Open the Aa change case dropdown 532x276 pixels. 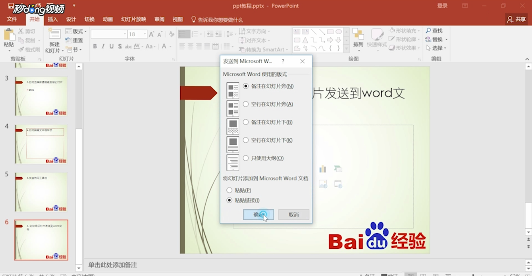pos(150,46)
